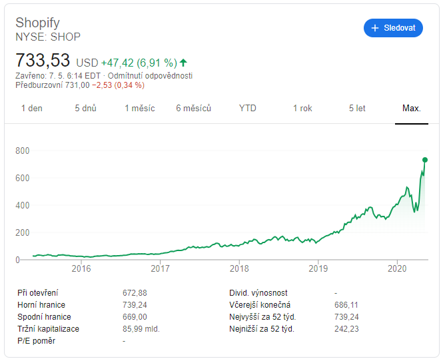Click the 2020 label on the chart axis
443x363 pixels.
(397, 268)
